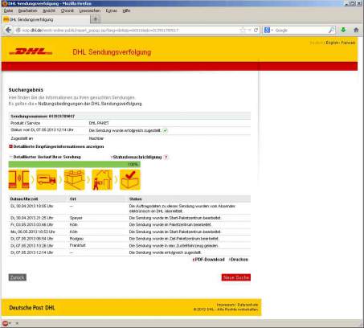The height and width of the screenshot is (328, 364).
Task: Go to browser home page icon
Action: point(356,30)
